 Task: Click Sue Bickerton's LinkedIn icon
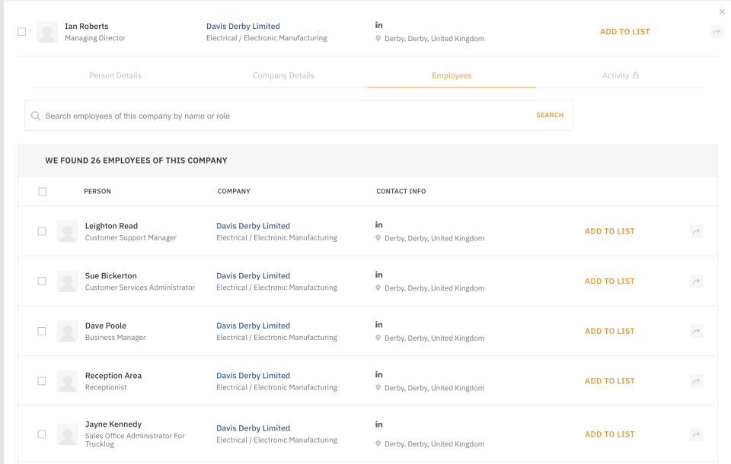378,275
